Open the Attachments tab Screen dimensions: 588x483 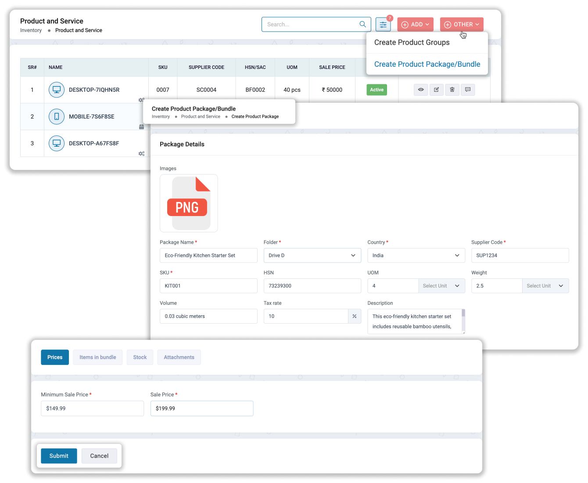coord(179,357)
